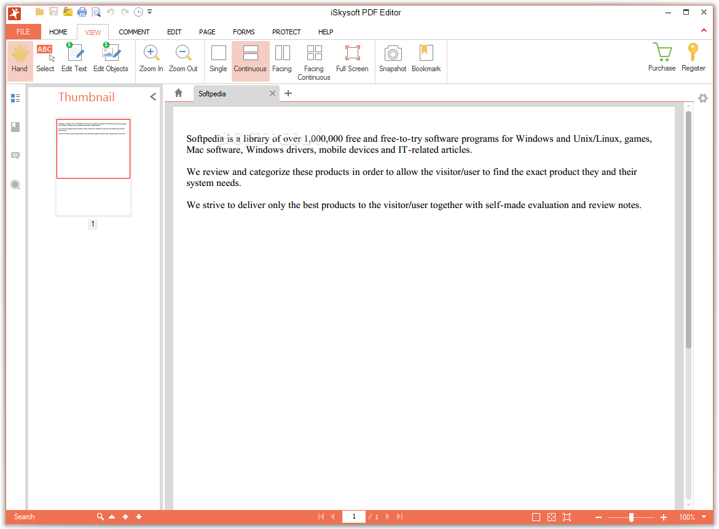
Task: Open the FORMS tab
Action: (243, 31)
